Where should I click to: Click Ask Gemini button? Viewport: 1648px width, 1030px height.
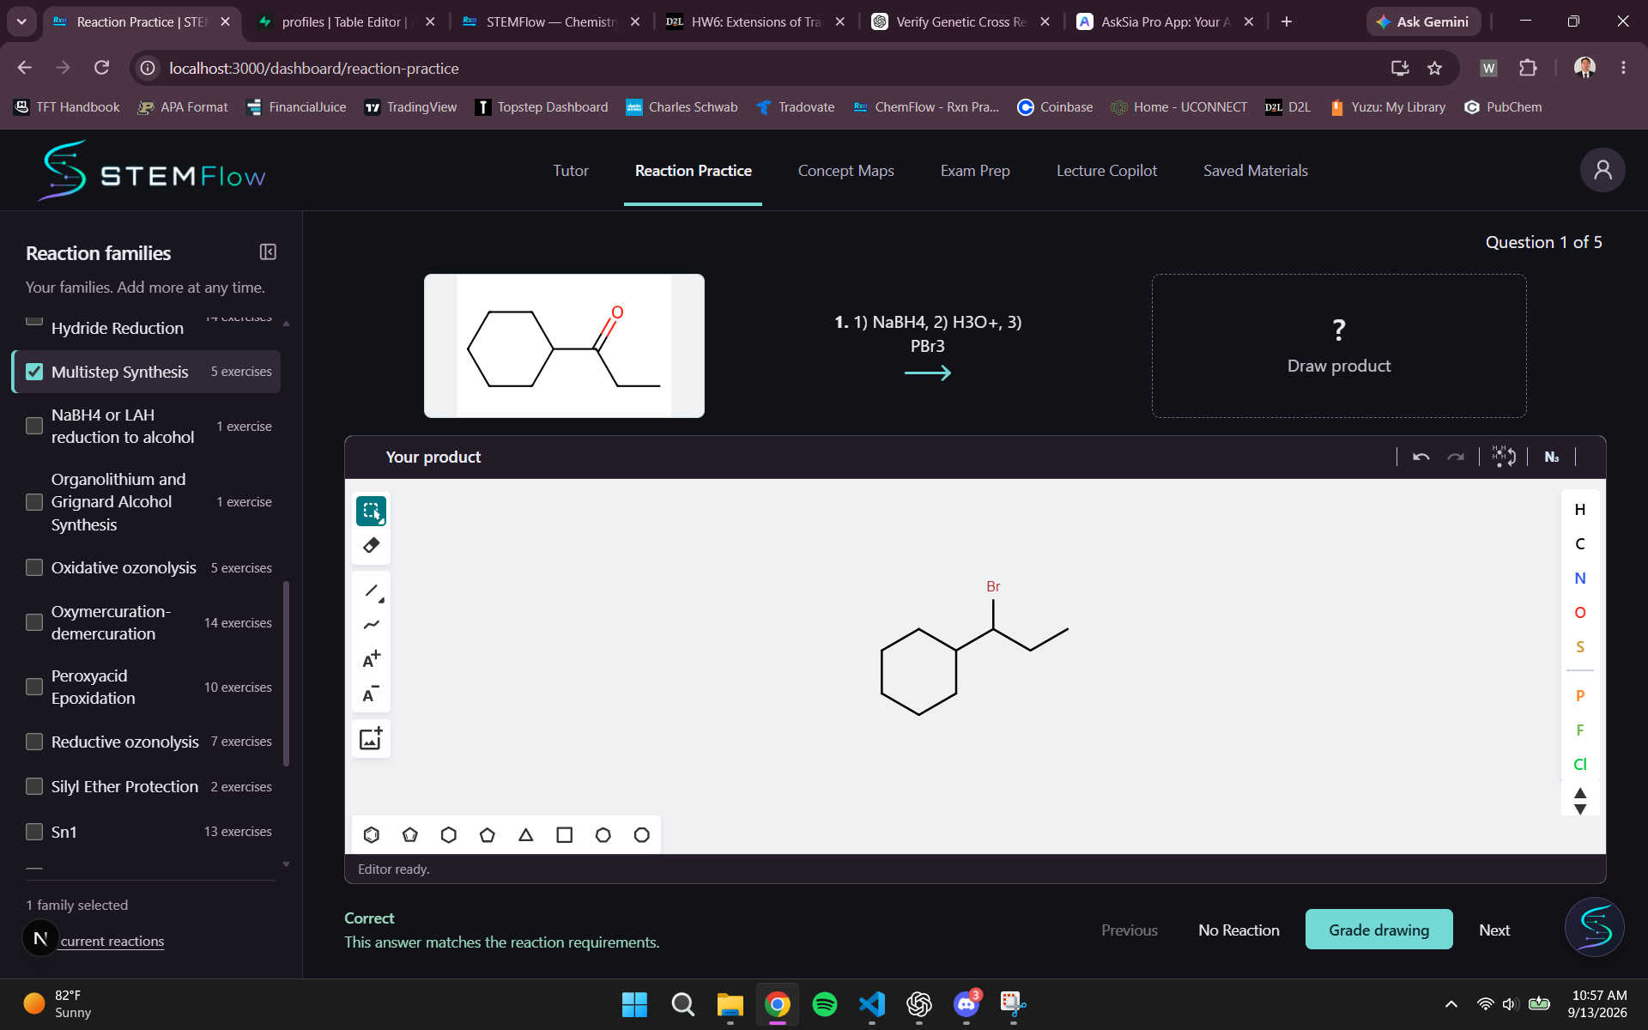(1423, 21)
